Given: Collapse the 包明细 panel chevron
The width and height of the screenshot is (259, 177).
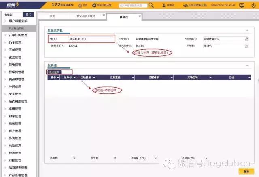Looking at the screenshot, I should click(247, 65).
